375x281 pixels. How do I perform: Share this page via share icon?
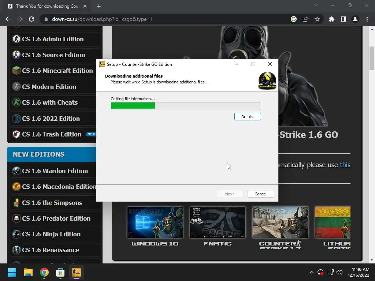305,19
